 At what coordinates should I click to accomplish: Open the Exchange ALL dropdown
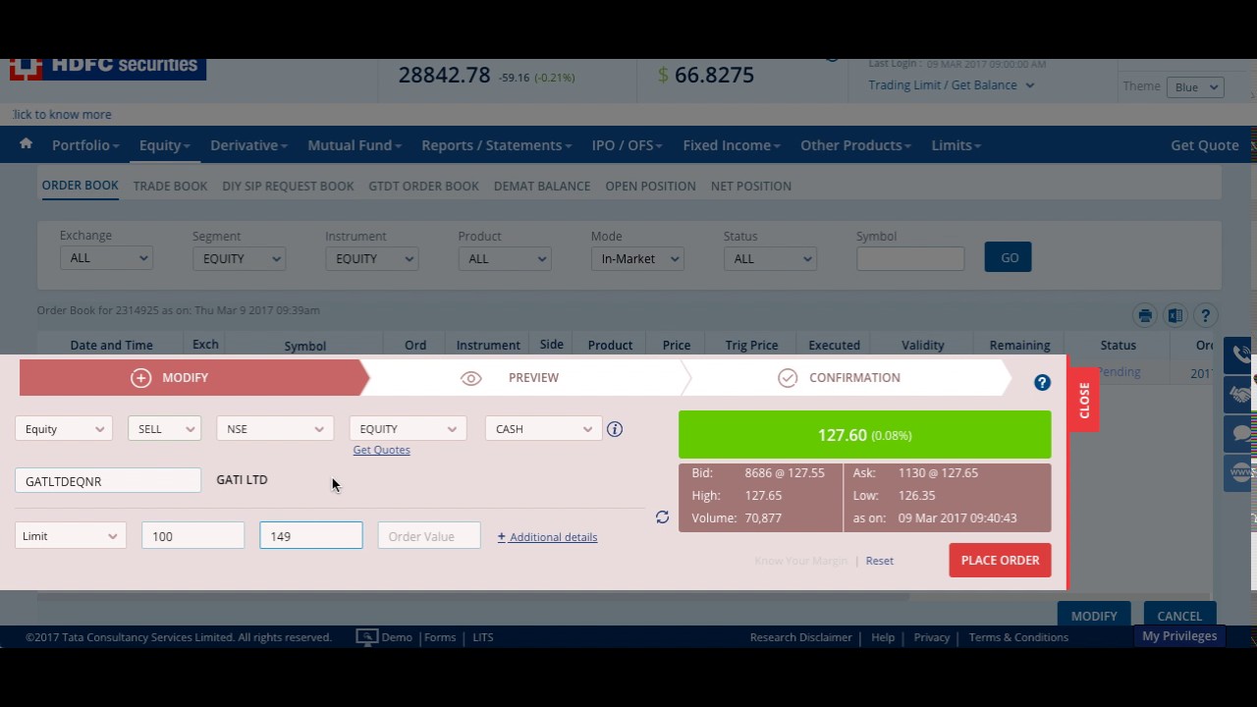pyautogui.click(x=106, y=258)
